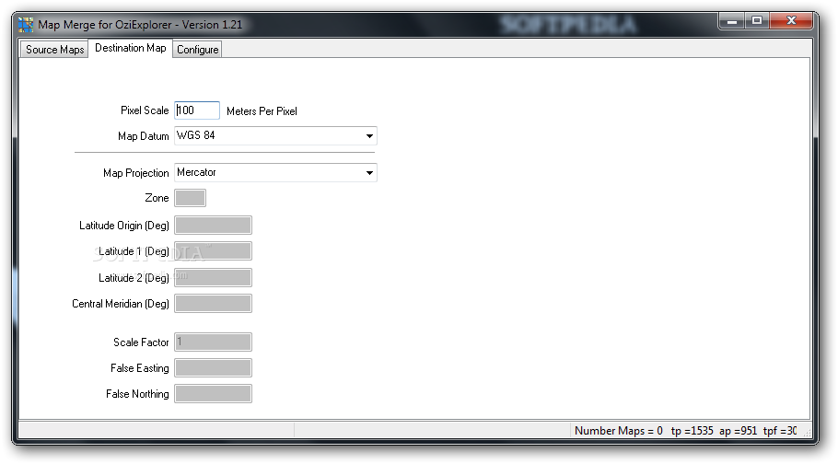The height and width of the screenshot is (464, 838).
Task: Expand the Map Projection dropdown arrow
Action: click(x=369, y=173)
